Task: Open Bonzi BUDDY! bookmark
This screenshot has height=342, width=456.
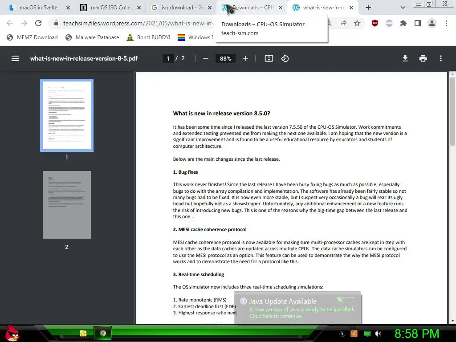Action: click(148, 37)
